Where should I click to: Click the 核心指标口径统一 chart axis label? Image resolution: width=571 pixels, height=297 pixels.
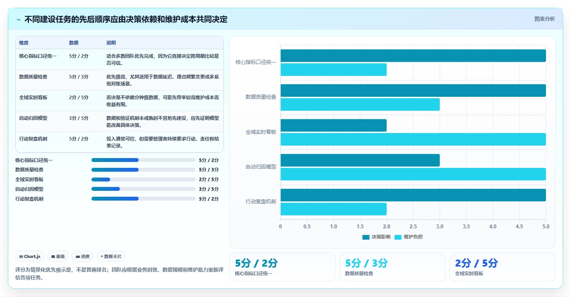[x=256, y=62]
